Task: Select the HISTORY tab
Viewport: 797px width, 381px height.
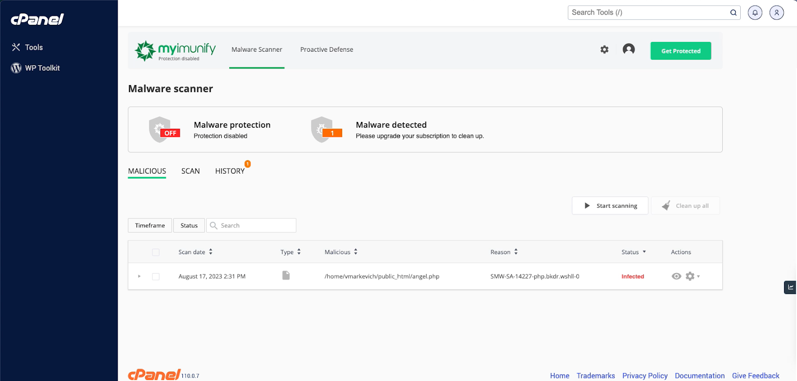Action: [x=230, y=171]
